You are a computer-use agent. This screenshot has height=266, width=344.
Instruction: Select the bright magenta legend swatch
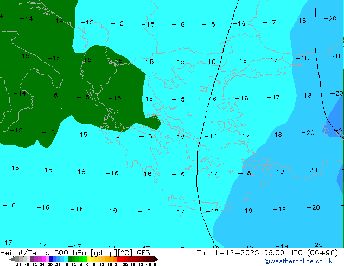point(43,259)
